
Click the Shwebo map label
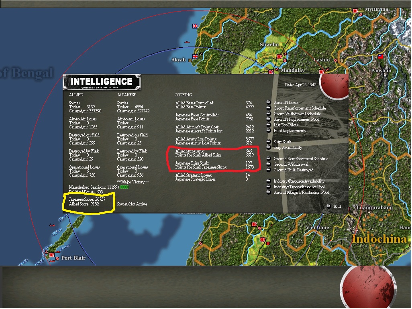(x=269, y=45)
